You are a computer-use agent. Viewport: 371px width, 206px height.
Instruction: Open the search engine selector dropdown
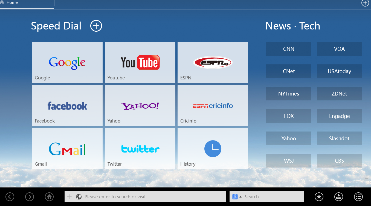pos(237,197)
